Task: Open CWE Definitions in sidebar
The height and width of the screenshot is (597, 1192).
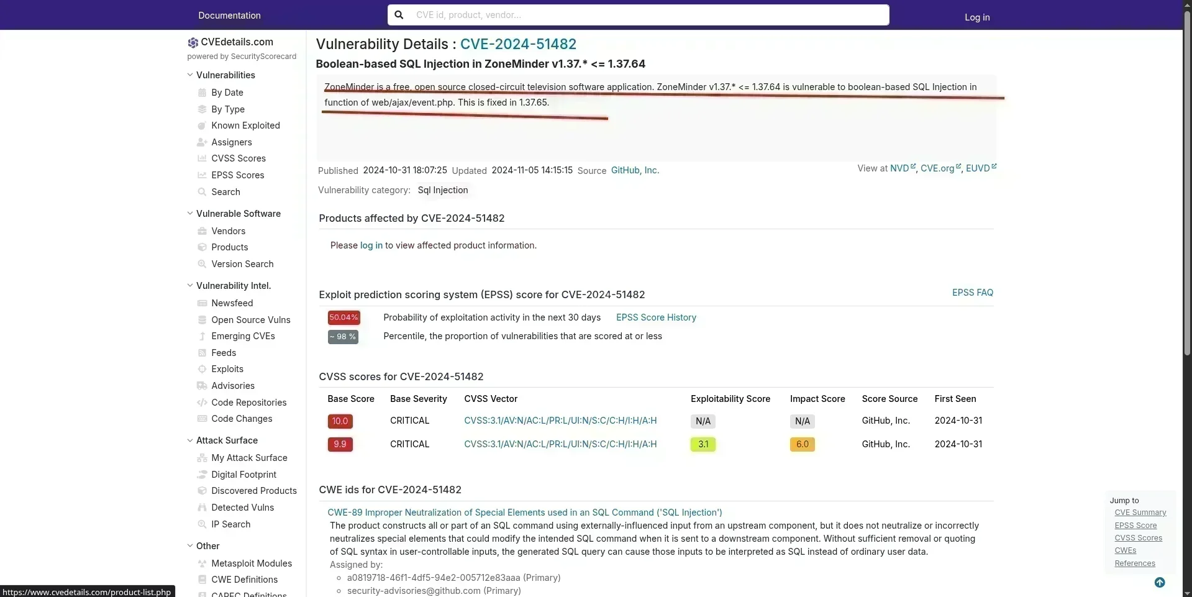Action: click(x=244, y=580)
